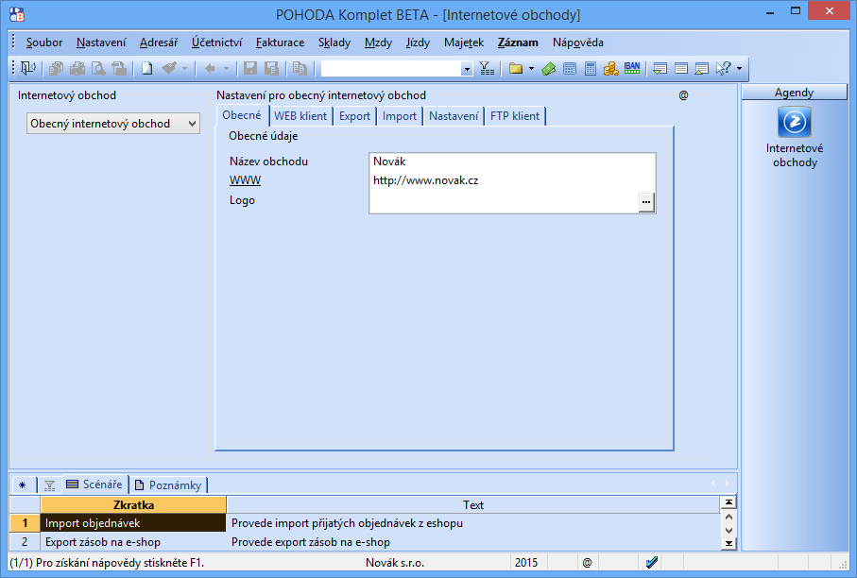Click the grayed back arrow icon
The image size is (857, 578).
pos(210,68)
